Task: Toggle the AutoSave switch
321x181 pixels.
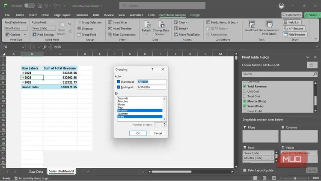Action: (29, 6)
